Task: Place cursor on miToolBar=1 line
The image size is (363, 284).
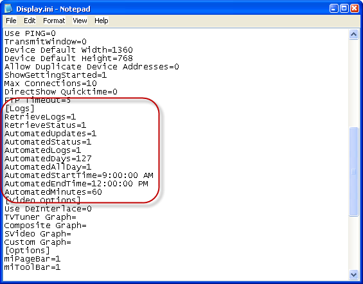Action: 32,267
